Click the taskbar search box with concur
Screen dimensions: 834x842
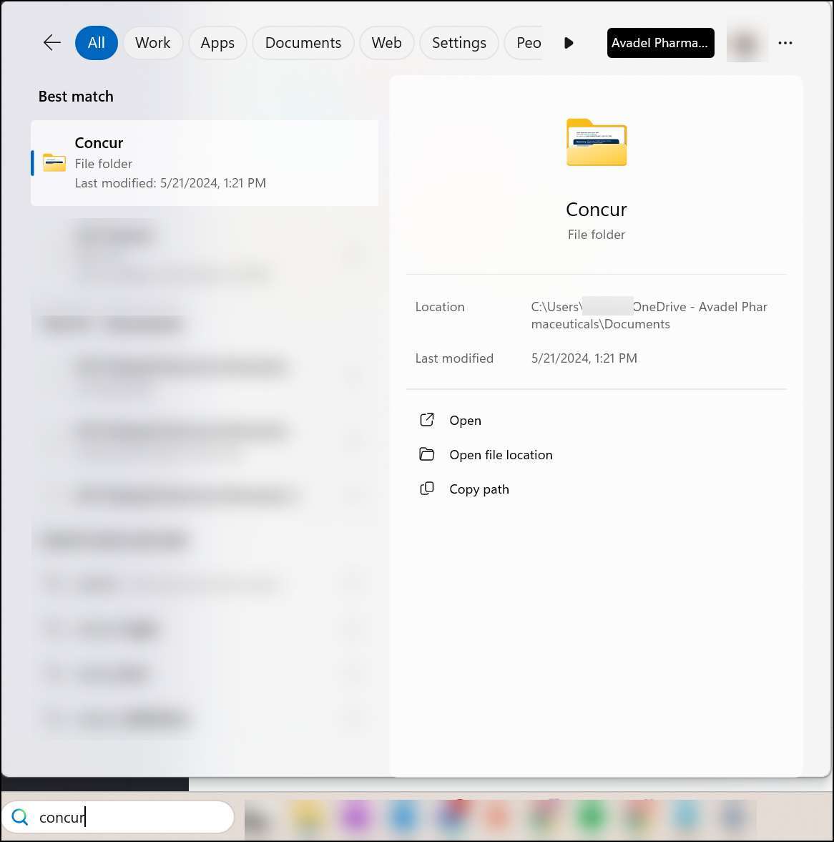pos(118,817)
